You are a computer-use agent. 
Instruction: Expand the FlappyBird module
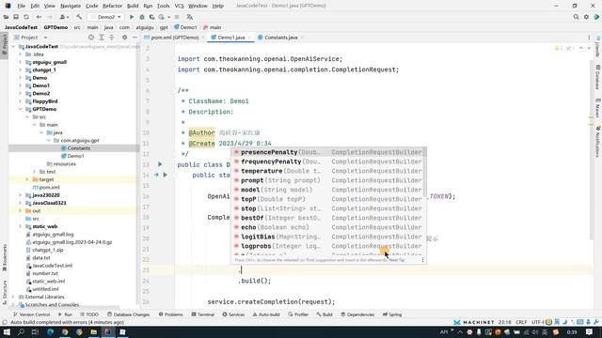tap(20, 101)
